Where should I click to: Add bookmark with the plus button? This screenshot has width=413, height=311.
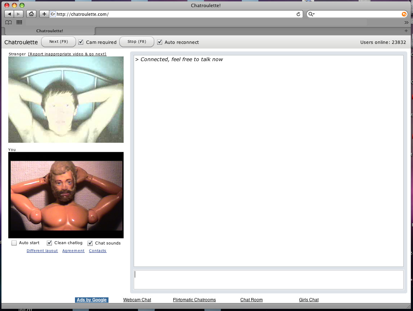(x=44, y=14)
